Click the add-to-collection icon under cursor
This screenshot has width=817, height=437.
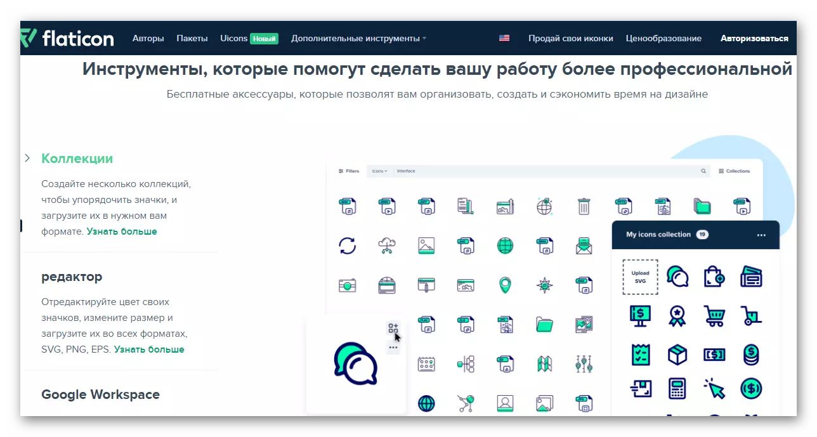(393, 328)
